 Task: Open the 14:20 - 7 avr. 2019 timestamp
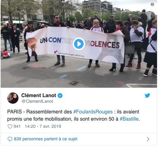tap(43, 126)
